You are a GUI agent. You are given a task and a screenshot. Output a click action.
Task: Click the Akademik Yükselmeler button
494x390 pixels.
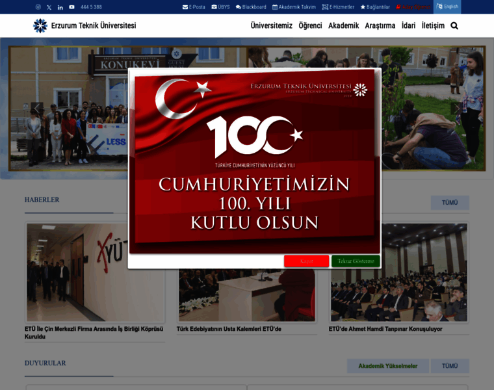[x=388, y=366]
